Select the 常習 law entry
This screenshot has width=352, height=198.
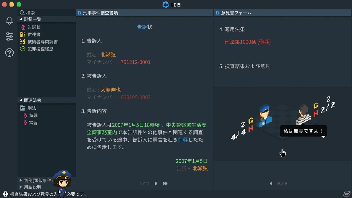click(x=31, y=123)
